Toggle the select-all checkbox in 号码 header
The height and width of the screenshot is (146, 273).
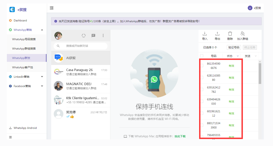click(x=202, y=56)
